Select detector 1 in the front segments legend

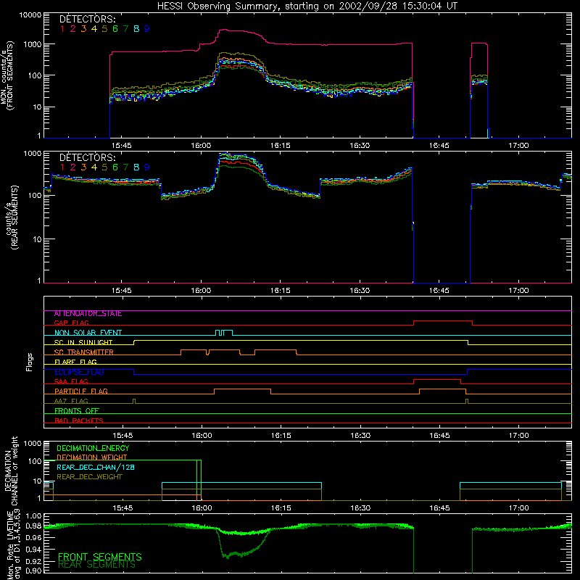(x=62, y=29)
